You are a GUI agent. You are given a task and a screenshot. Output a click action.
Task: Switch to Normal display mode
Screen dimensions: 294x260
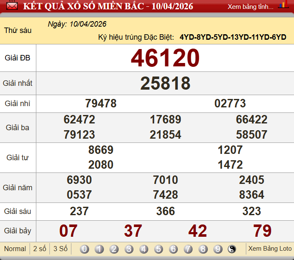click(x=15, y=249)
